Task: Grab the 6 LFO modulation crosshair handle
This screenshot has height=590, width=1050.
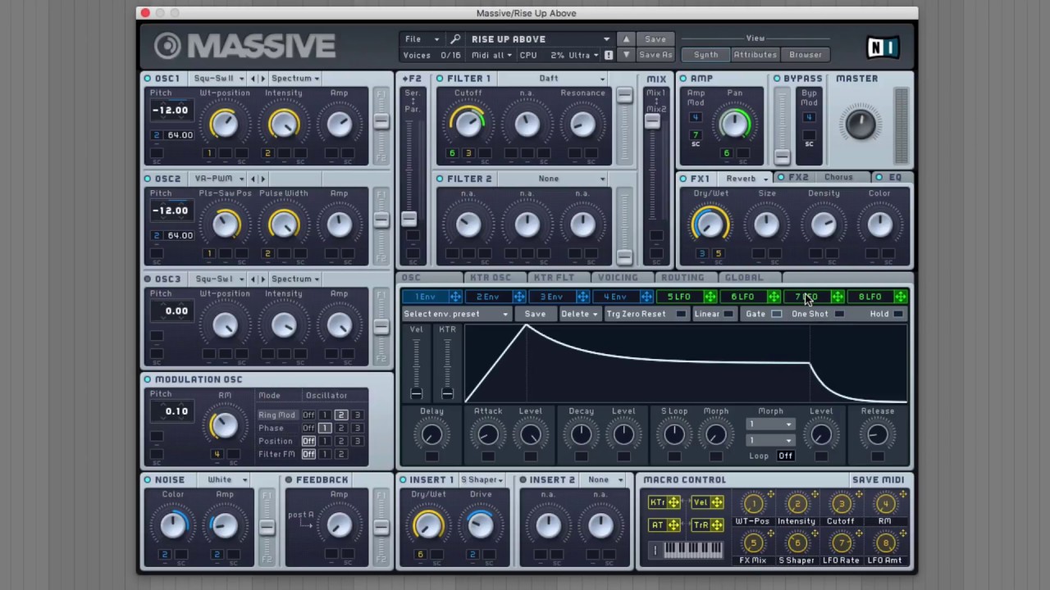Action: pyautogui.click(x=774, y=297)
